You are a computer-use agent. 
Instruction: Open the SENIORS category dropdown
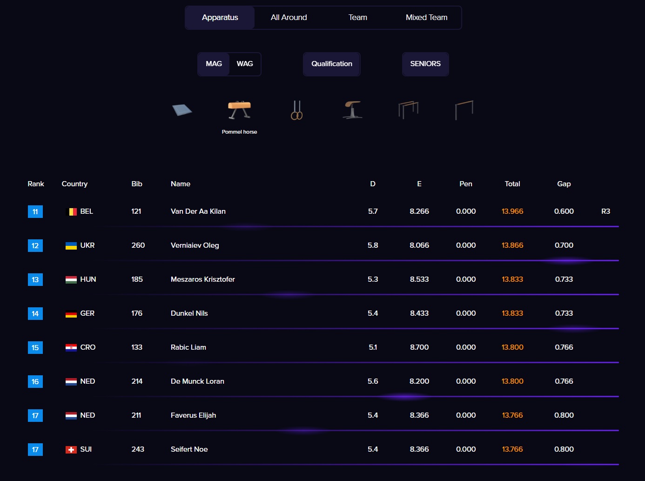[425, 64]
